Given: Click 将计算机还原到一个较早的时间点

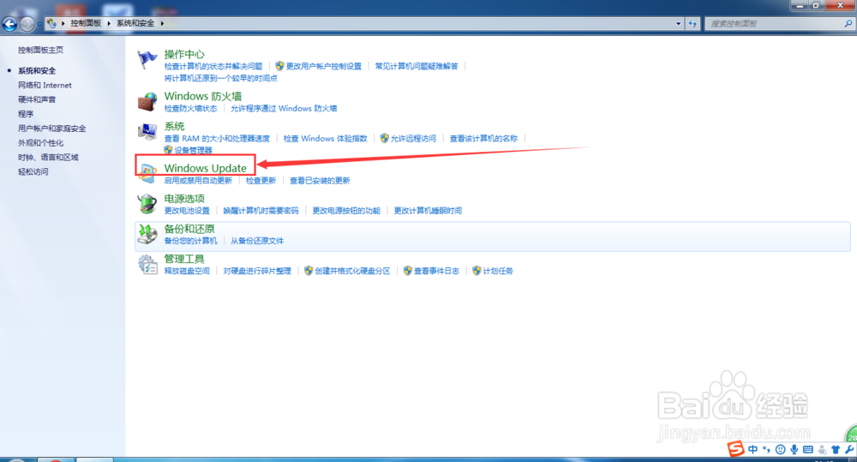Looking at the screenshot, I should [221, 78].
